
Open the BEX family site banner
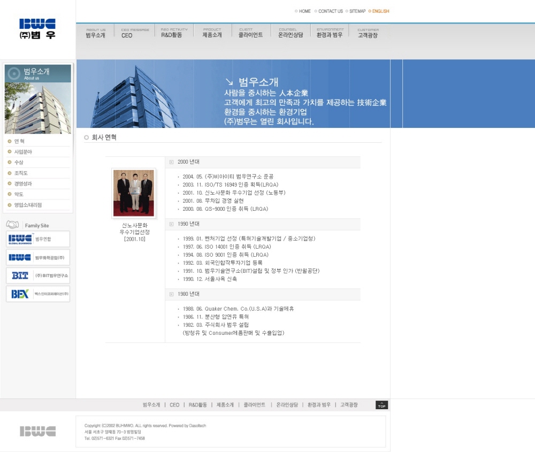(x=38, y=294)
